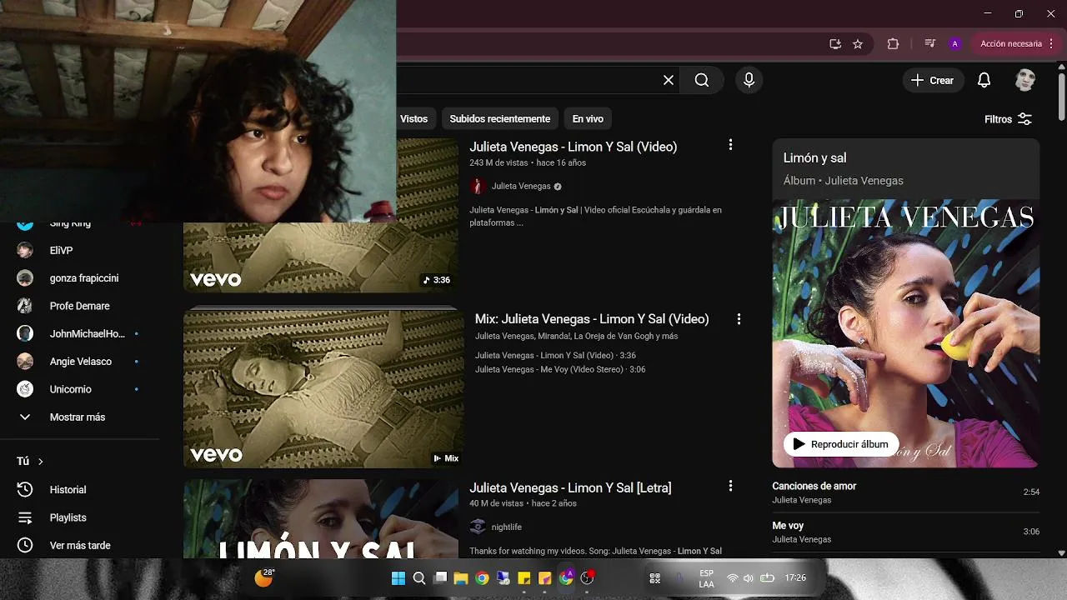Open the Limón y sal album cover

pyautogui.click(x=905, y=333)
